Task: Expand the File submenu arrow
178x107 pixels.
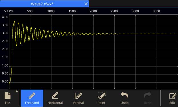Action: point(17,91)
